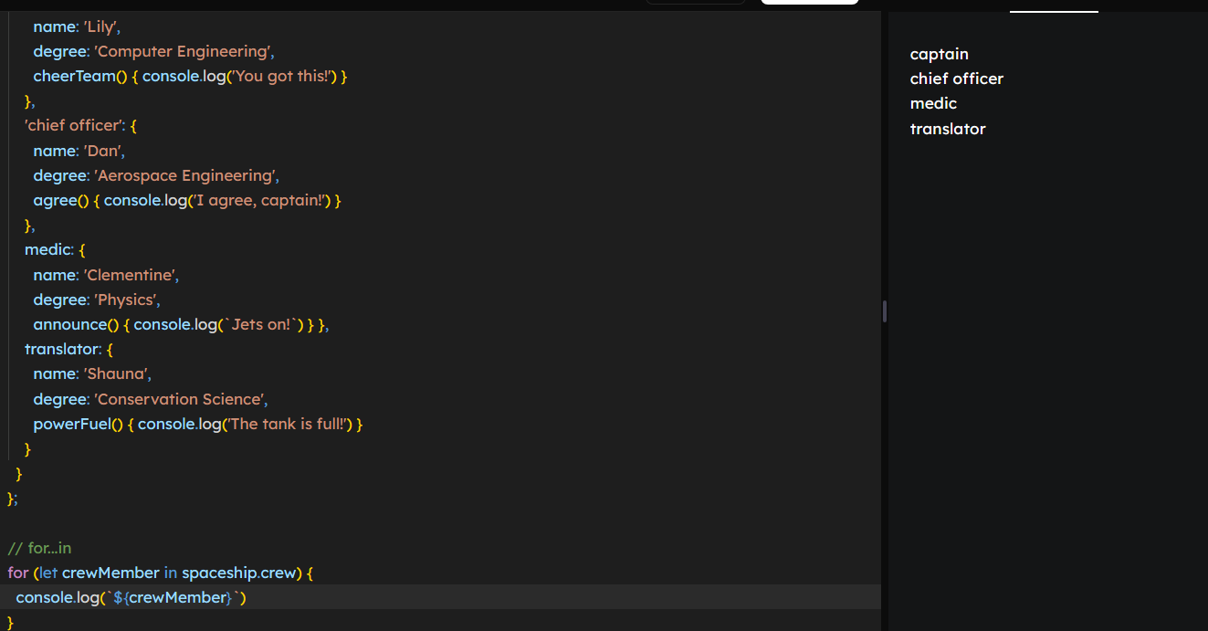Click the 'Clementine' name string

131,275
